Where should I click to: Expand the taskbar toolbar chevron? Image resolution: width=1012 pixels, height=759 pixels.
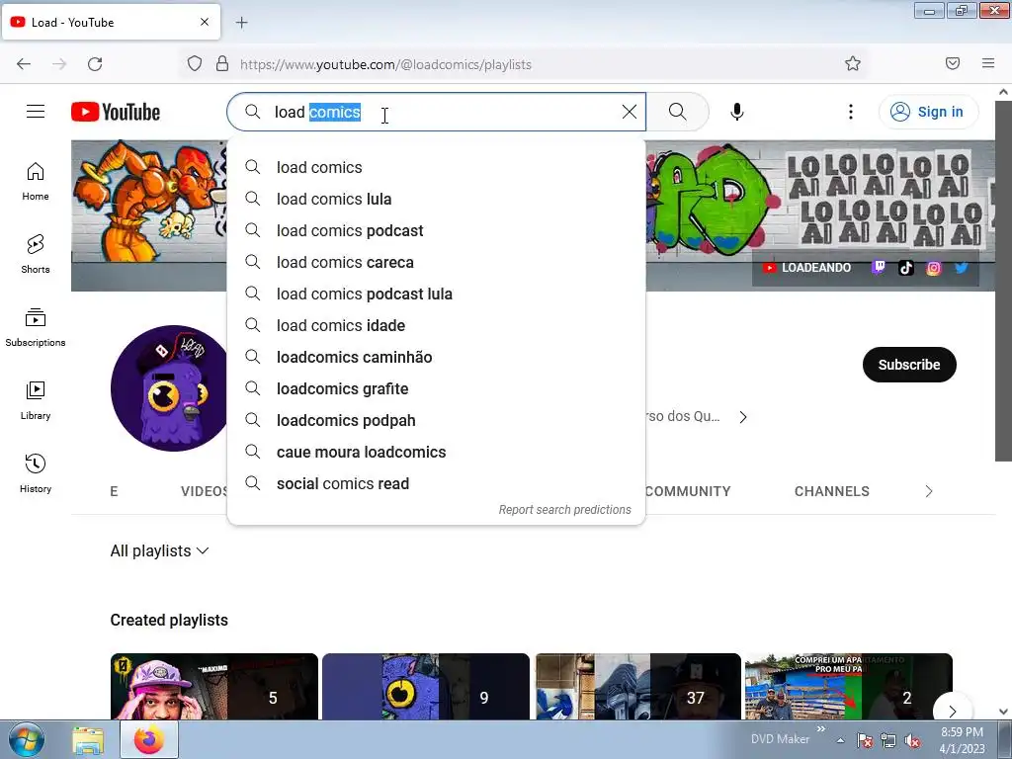pyautogui.click(x=821, y=729)
